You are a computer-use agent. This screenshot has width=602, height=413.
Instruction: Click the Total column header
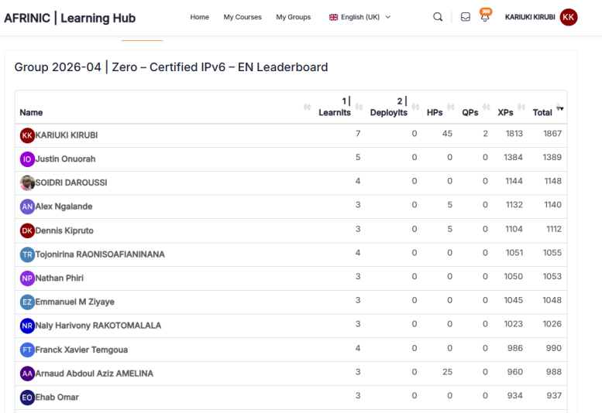[542, 113]
